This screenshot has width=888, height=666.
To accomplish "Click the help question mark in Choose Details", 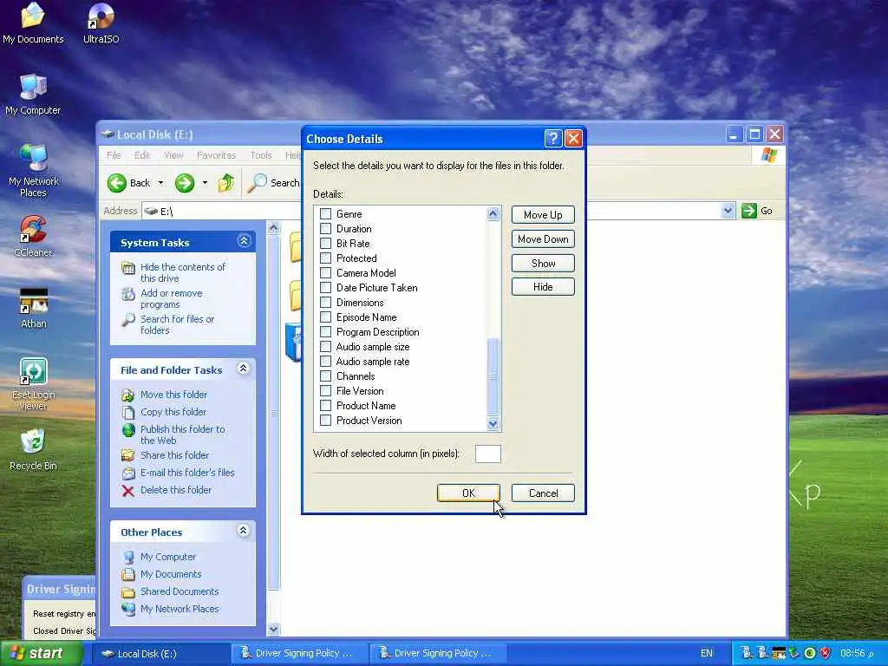I will pos(552,138).
